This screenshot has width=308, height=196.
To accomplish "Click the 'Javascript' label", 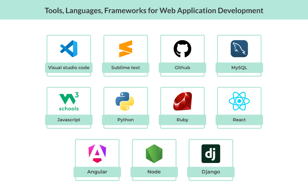I will (x=69, y=120).
